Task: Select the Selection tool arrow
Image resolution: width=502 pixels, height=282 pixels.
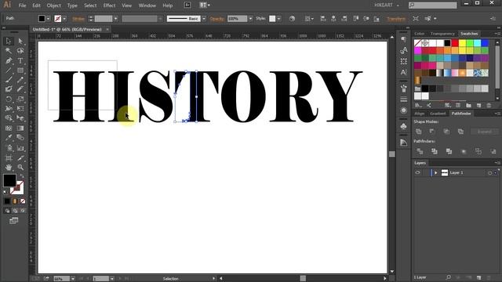Action: (x=9, y=42)
